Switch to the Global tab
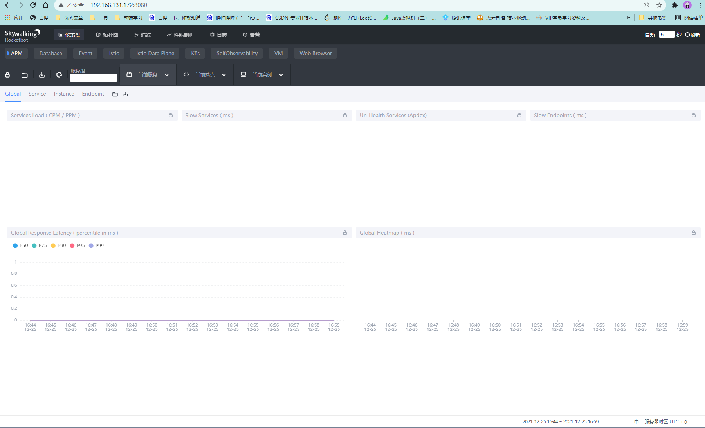The width and height of the screenshot is (705, 428). click(x=13, y=94)
